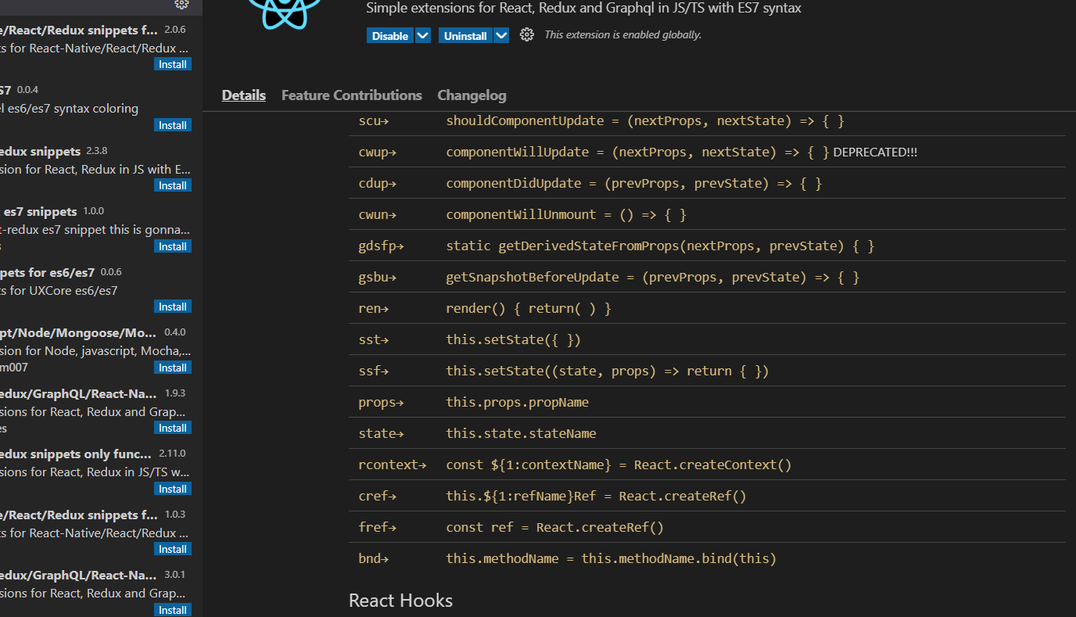Screen dimensions: 1076x617
Task: Open the Changelog tab
Action: click(472, 95)
